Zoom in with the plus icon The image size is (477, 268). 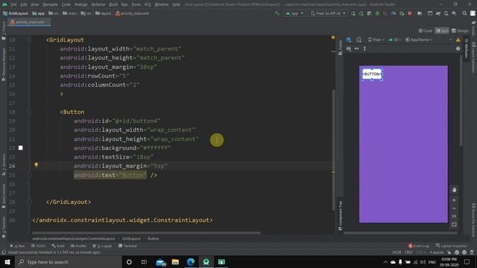coord(454,200)
